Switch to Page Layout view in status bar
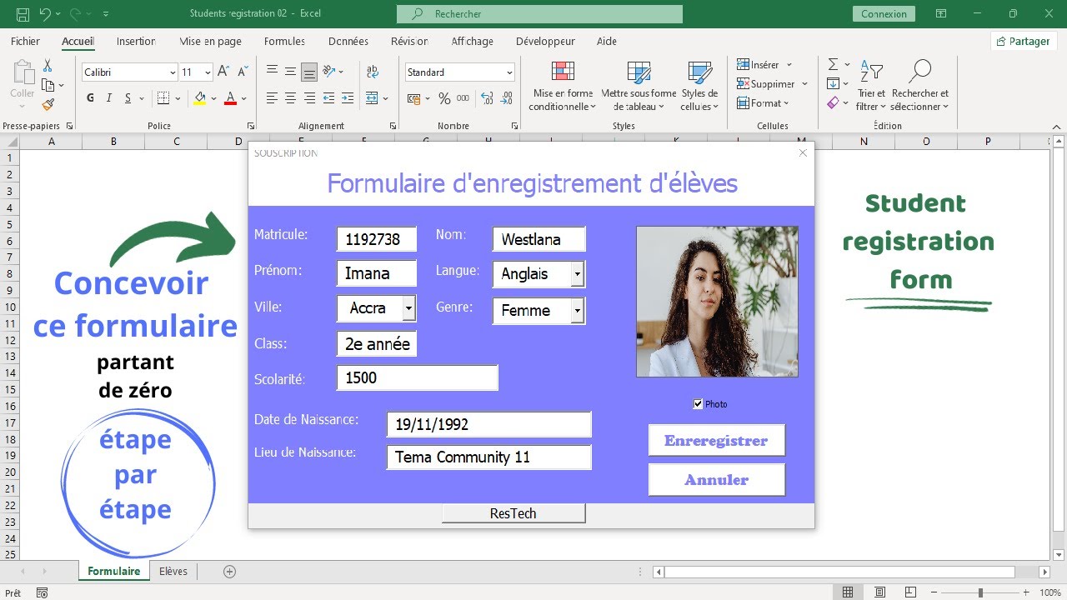This screenshot has width=1067, height=600. point(879,592)
